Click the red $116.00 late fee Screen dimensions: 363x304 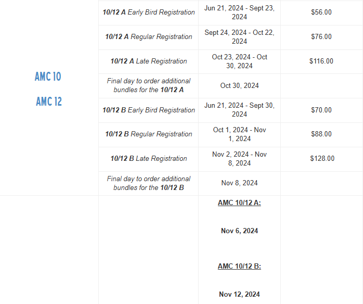pos(321,61)
